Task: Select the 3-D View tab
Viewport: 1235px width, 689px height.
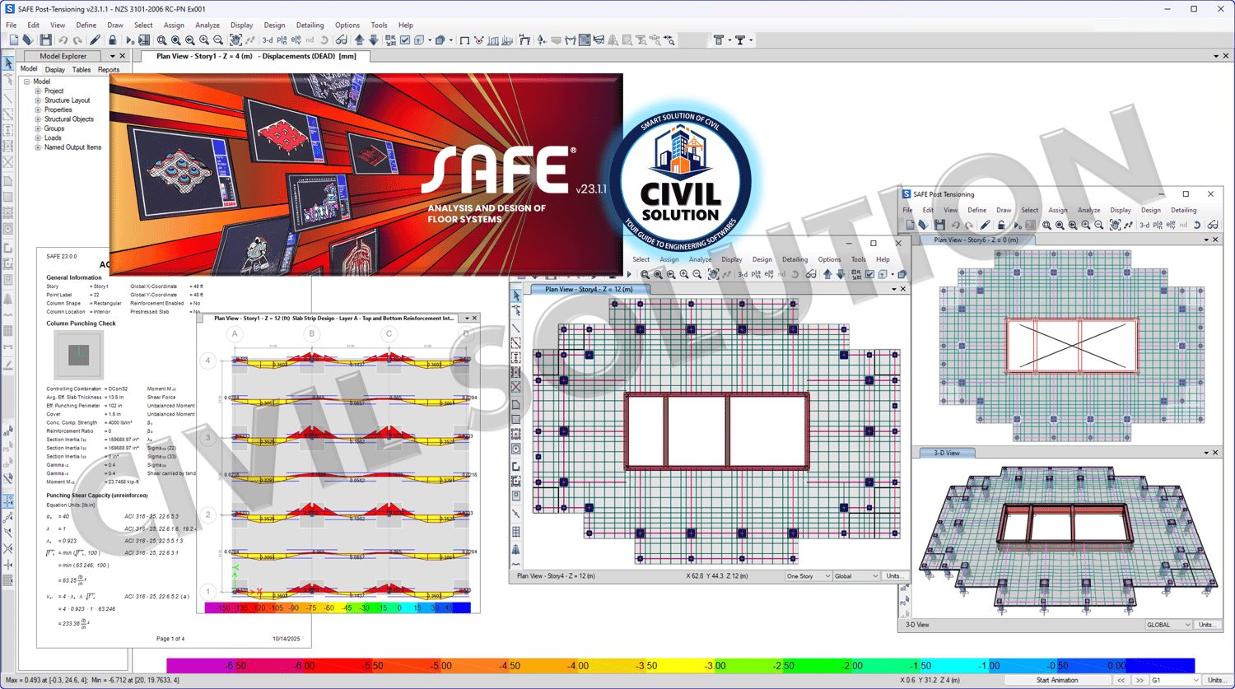Action: tap(946, 453)
